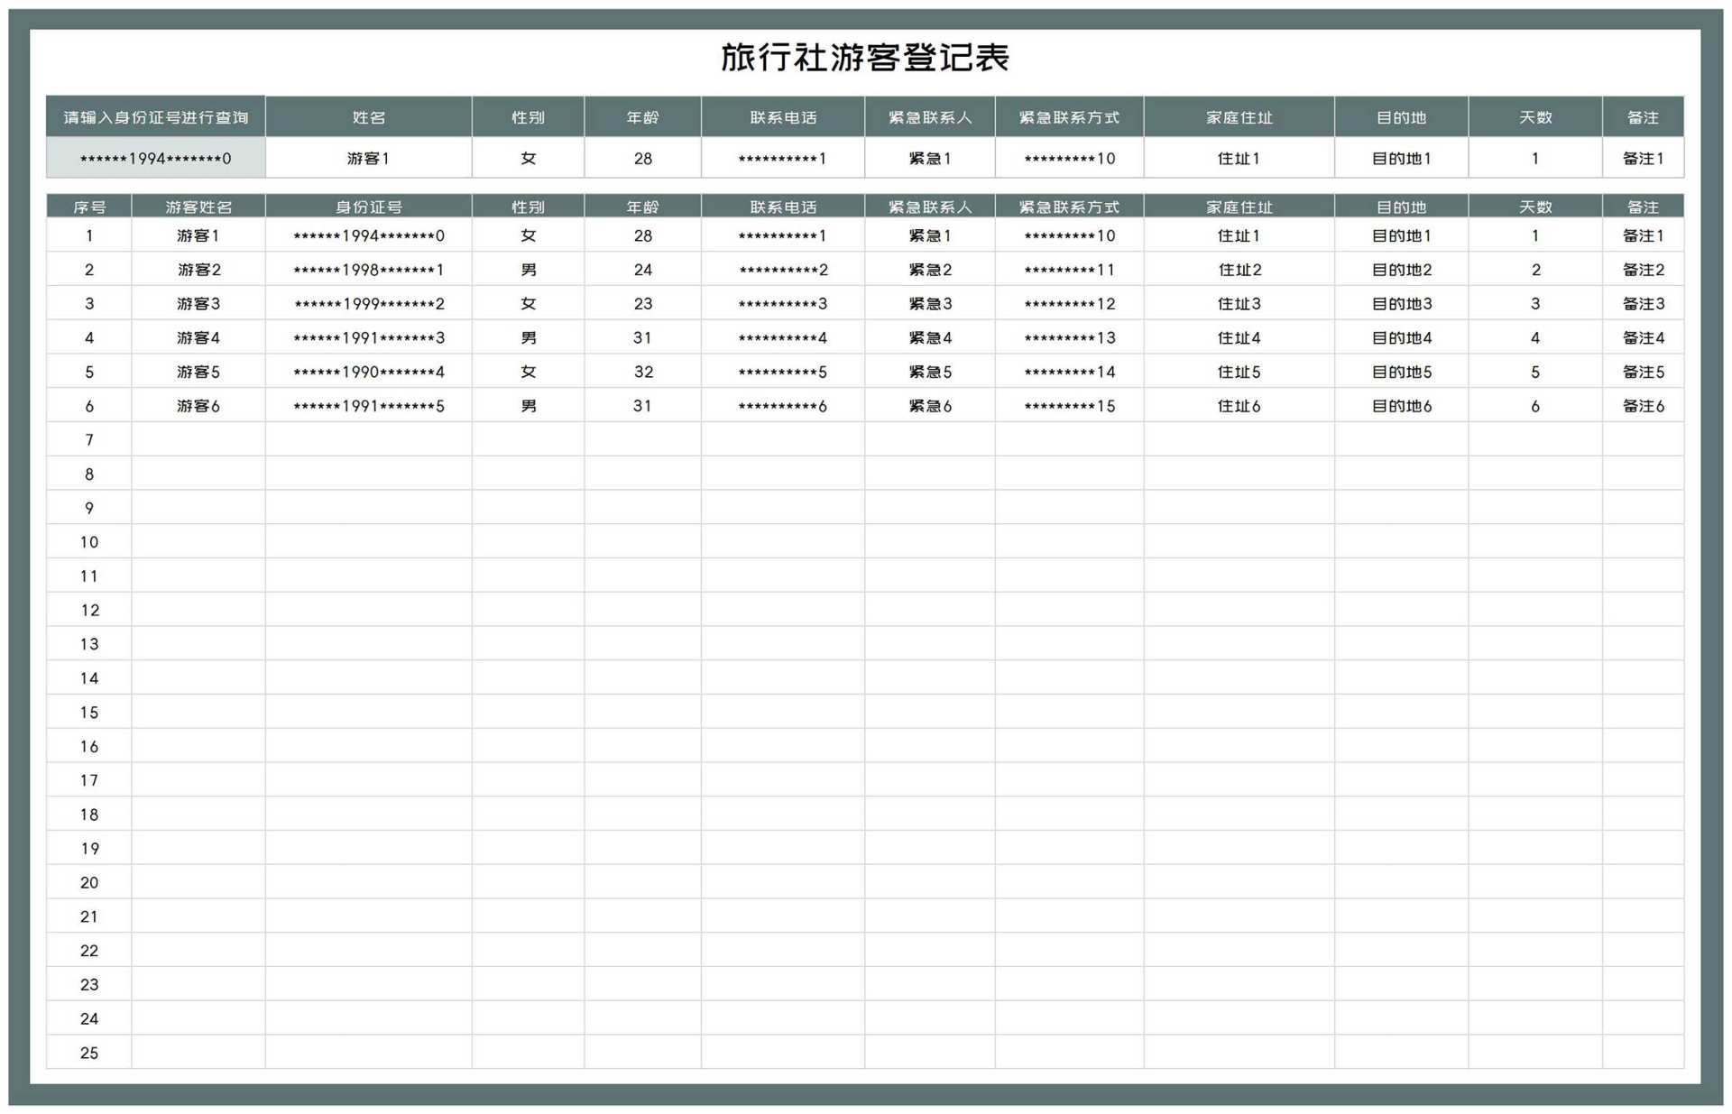Click the 家庭住址 column header
The height and width of the screenshot is (1114, 1732).
tap(1238, 116)
